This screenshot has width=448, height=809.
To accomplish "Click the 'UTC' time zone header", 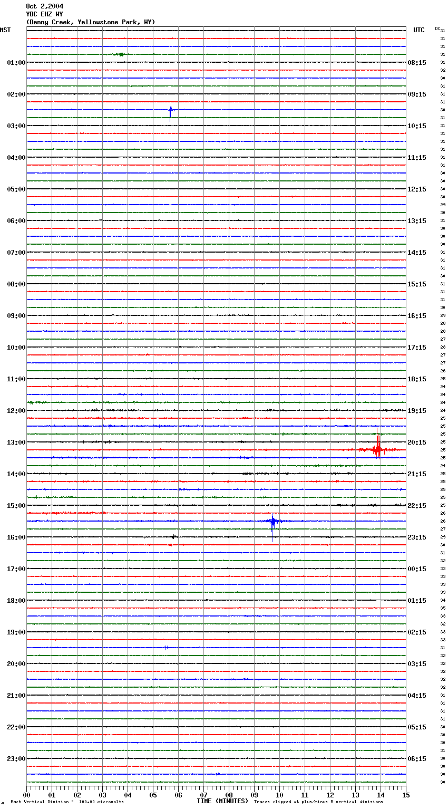I will 419,30.
